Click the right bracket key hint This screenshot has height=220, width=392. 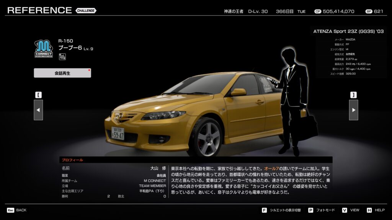(x=353, y=95)
